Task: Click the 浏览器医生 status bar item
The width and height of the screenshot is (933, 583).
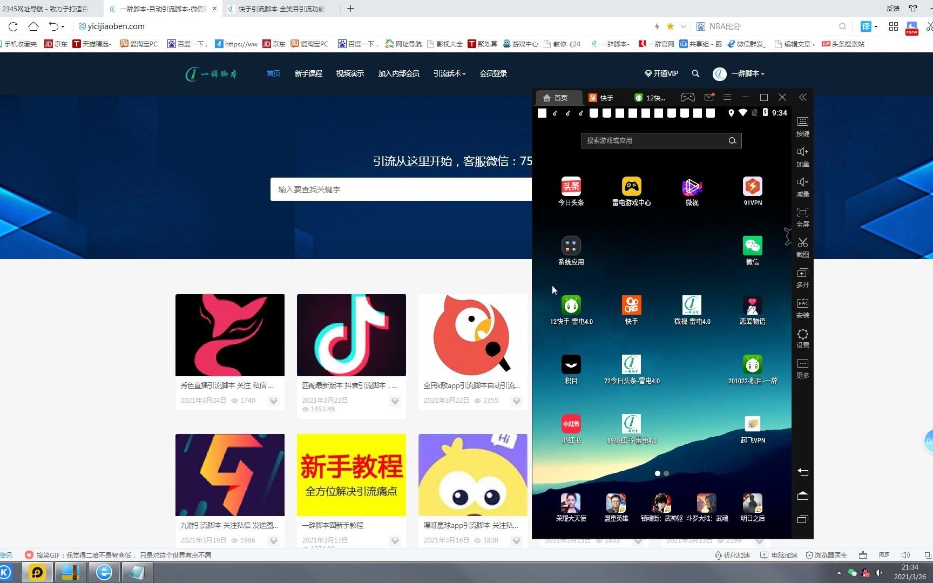Action: pyautogui.click(x=826, y=555)
